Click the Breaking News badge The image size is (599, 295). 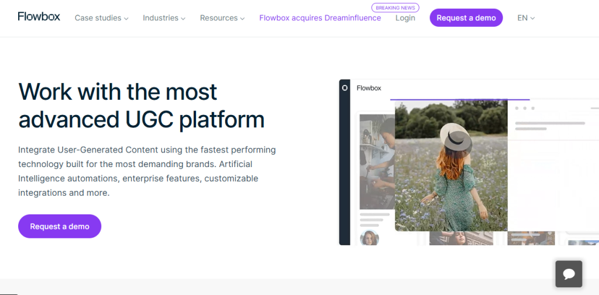[395, 8]
